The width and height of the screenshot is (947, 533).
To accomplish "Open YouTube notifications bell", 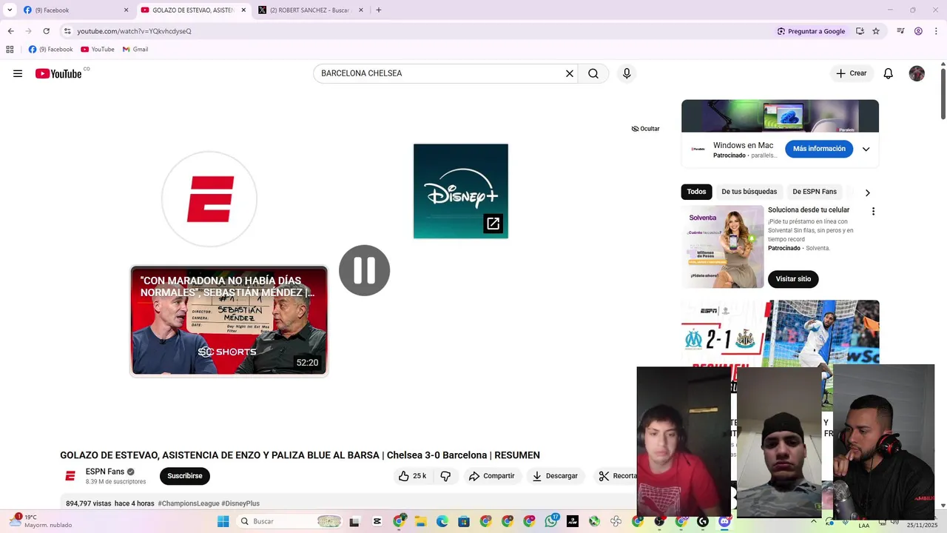I will pyautogui.click(x=889, y=73).
